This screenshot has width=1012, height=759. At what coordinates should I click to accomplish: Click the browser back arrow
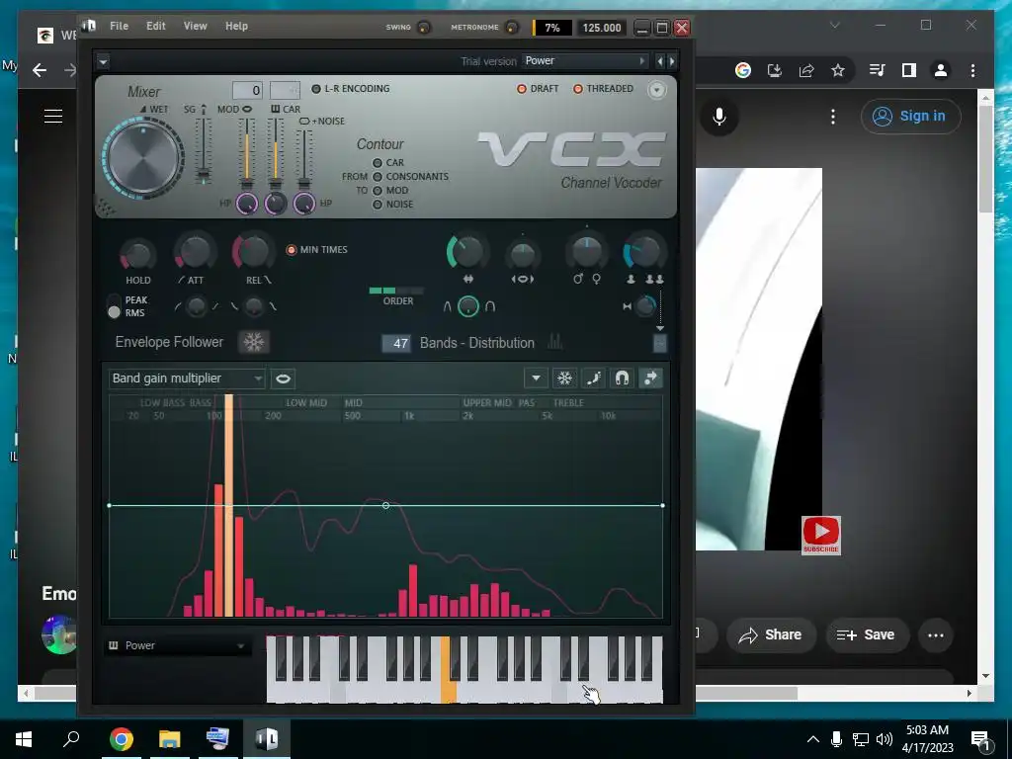click(x=40, y=70)
